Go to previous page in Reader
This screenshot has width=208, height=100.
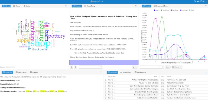pos(72,67)
